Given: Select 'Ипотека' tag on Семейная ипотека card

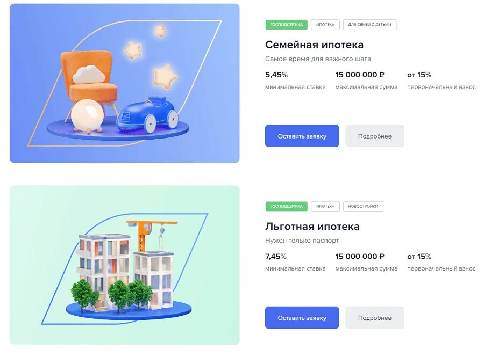Looking at the screenshot, I should tap(325, 25).
